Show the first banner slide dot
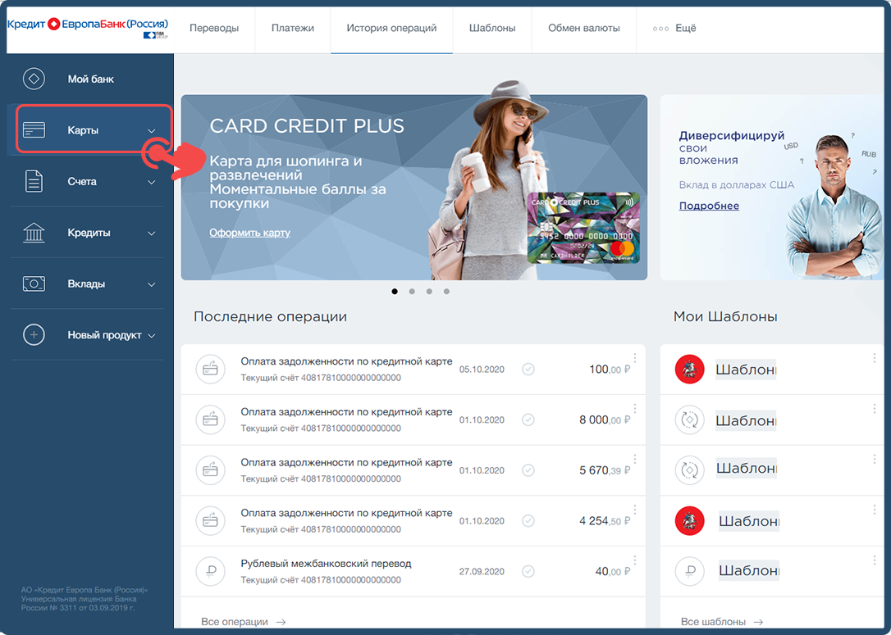Image resolution: width=891 pixels, height=635 pixels. [395, 292]
